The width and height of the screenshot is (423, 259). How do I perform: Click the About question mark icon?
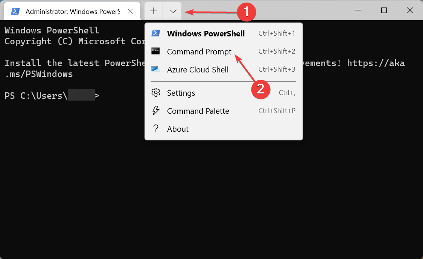[x=155, y=129]
